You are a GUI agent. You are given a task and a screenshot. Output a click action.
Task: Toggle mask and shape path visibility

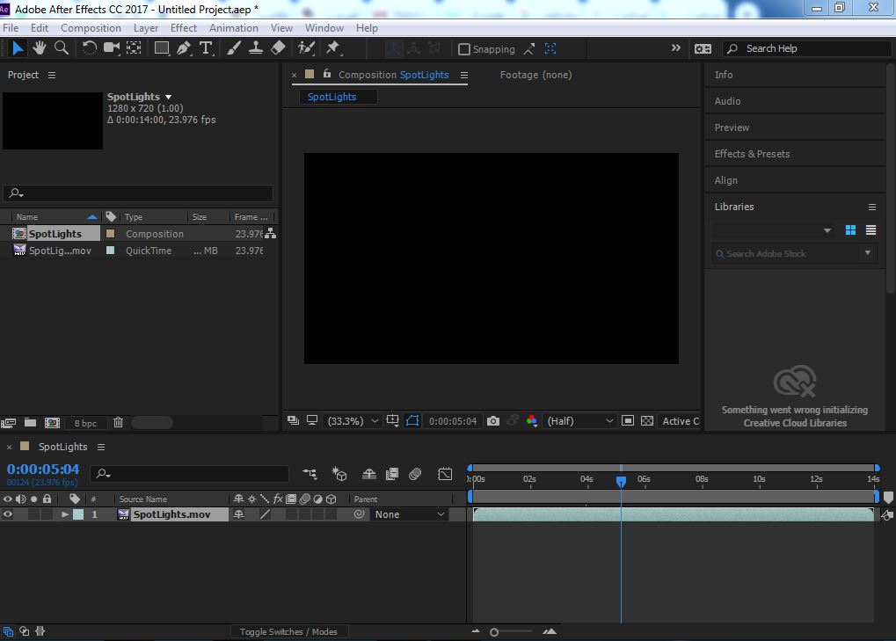[412, 421]
